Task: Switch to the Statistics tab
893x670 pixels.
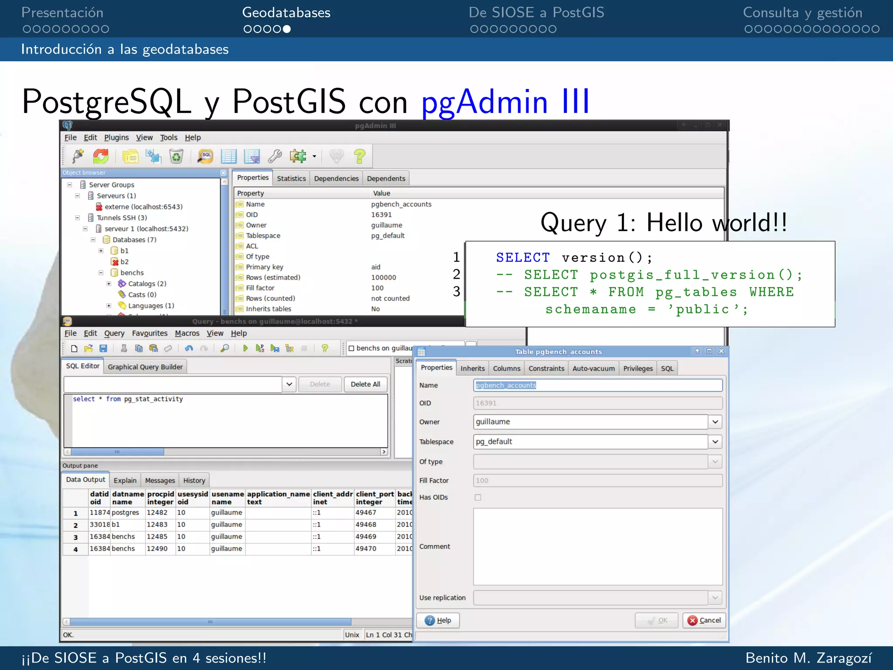Action: pos(291,178)
